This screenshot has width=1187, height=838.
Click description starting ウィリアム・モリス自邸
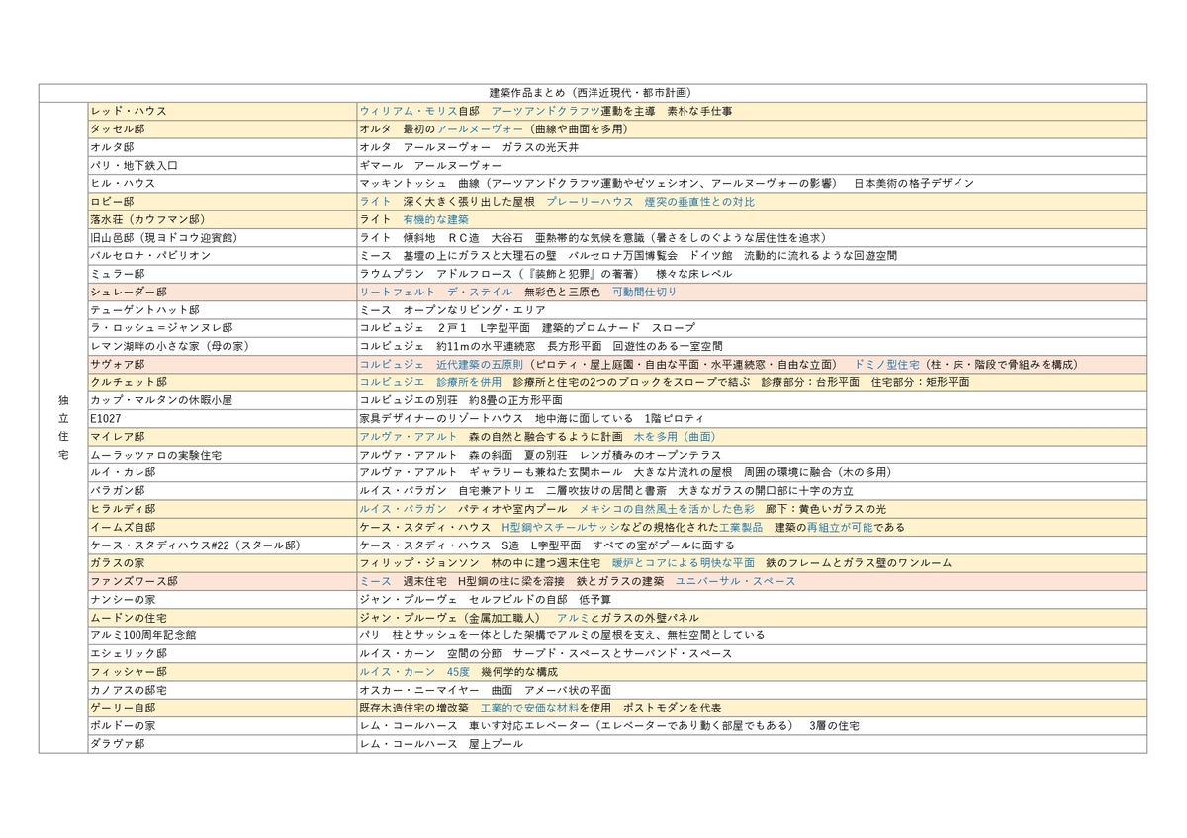tap(752, 111)
